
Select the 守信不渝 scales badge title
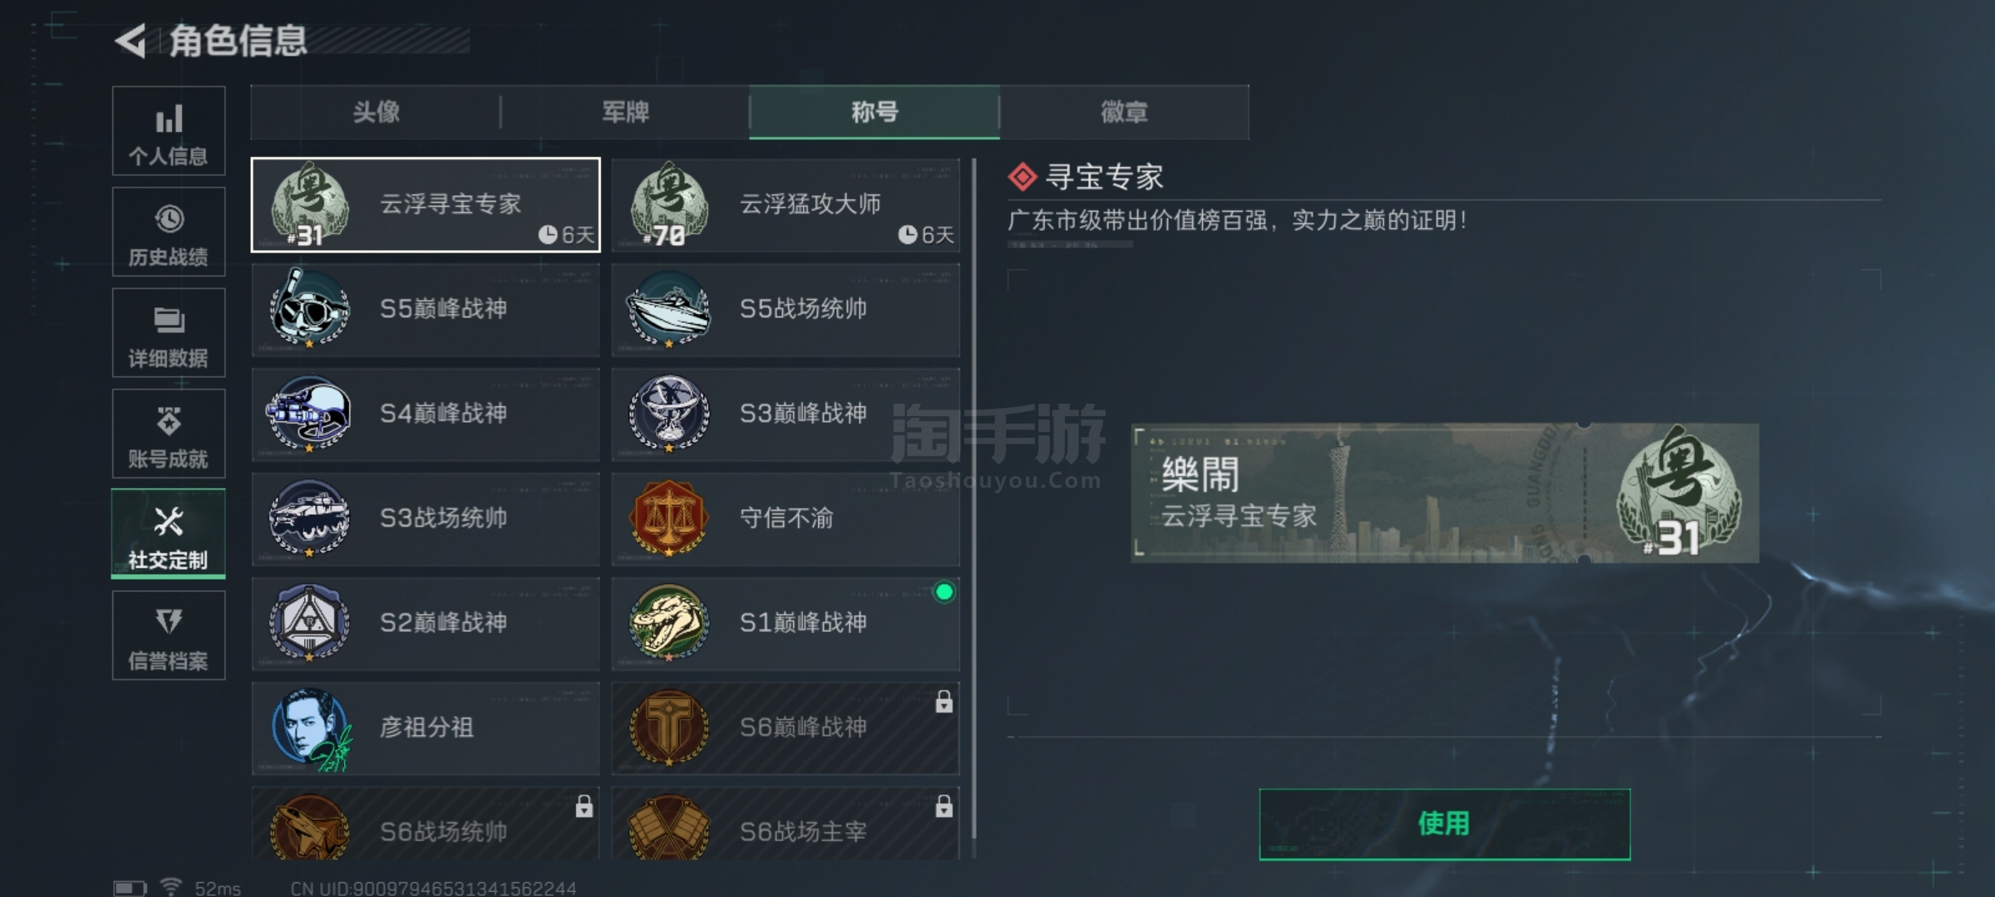[x=786, y=519]
